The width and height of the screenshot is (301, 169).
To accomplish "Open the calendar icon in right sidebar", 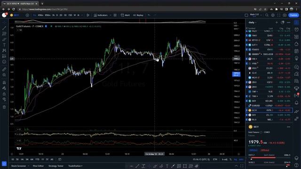I will 297,51.
